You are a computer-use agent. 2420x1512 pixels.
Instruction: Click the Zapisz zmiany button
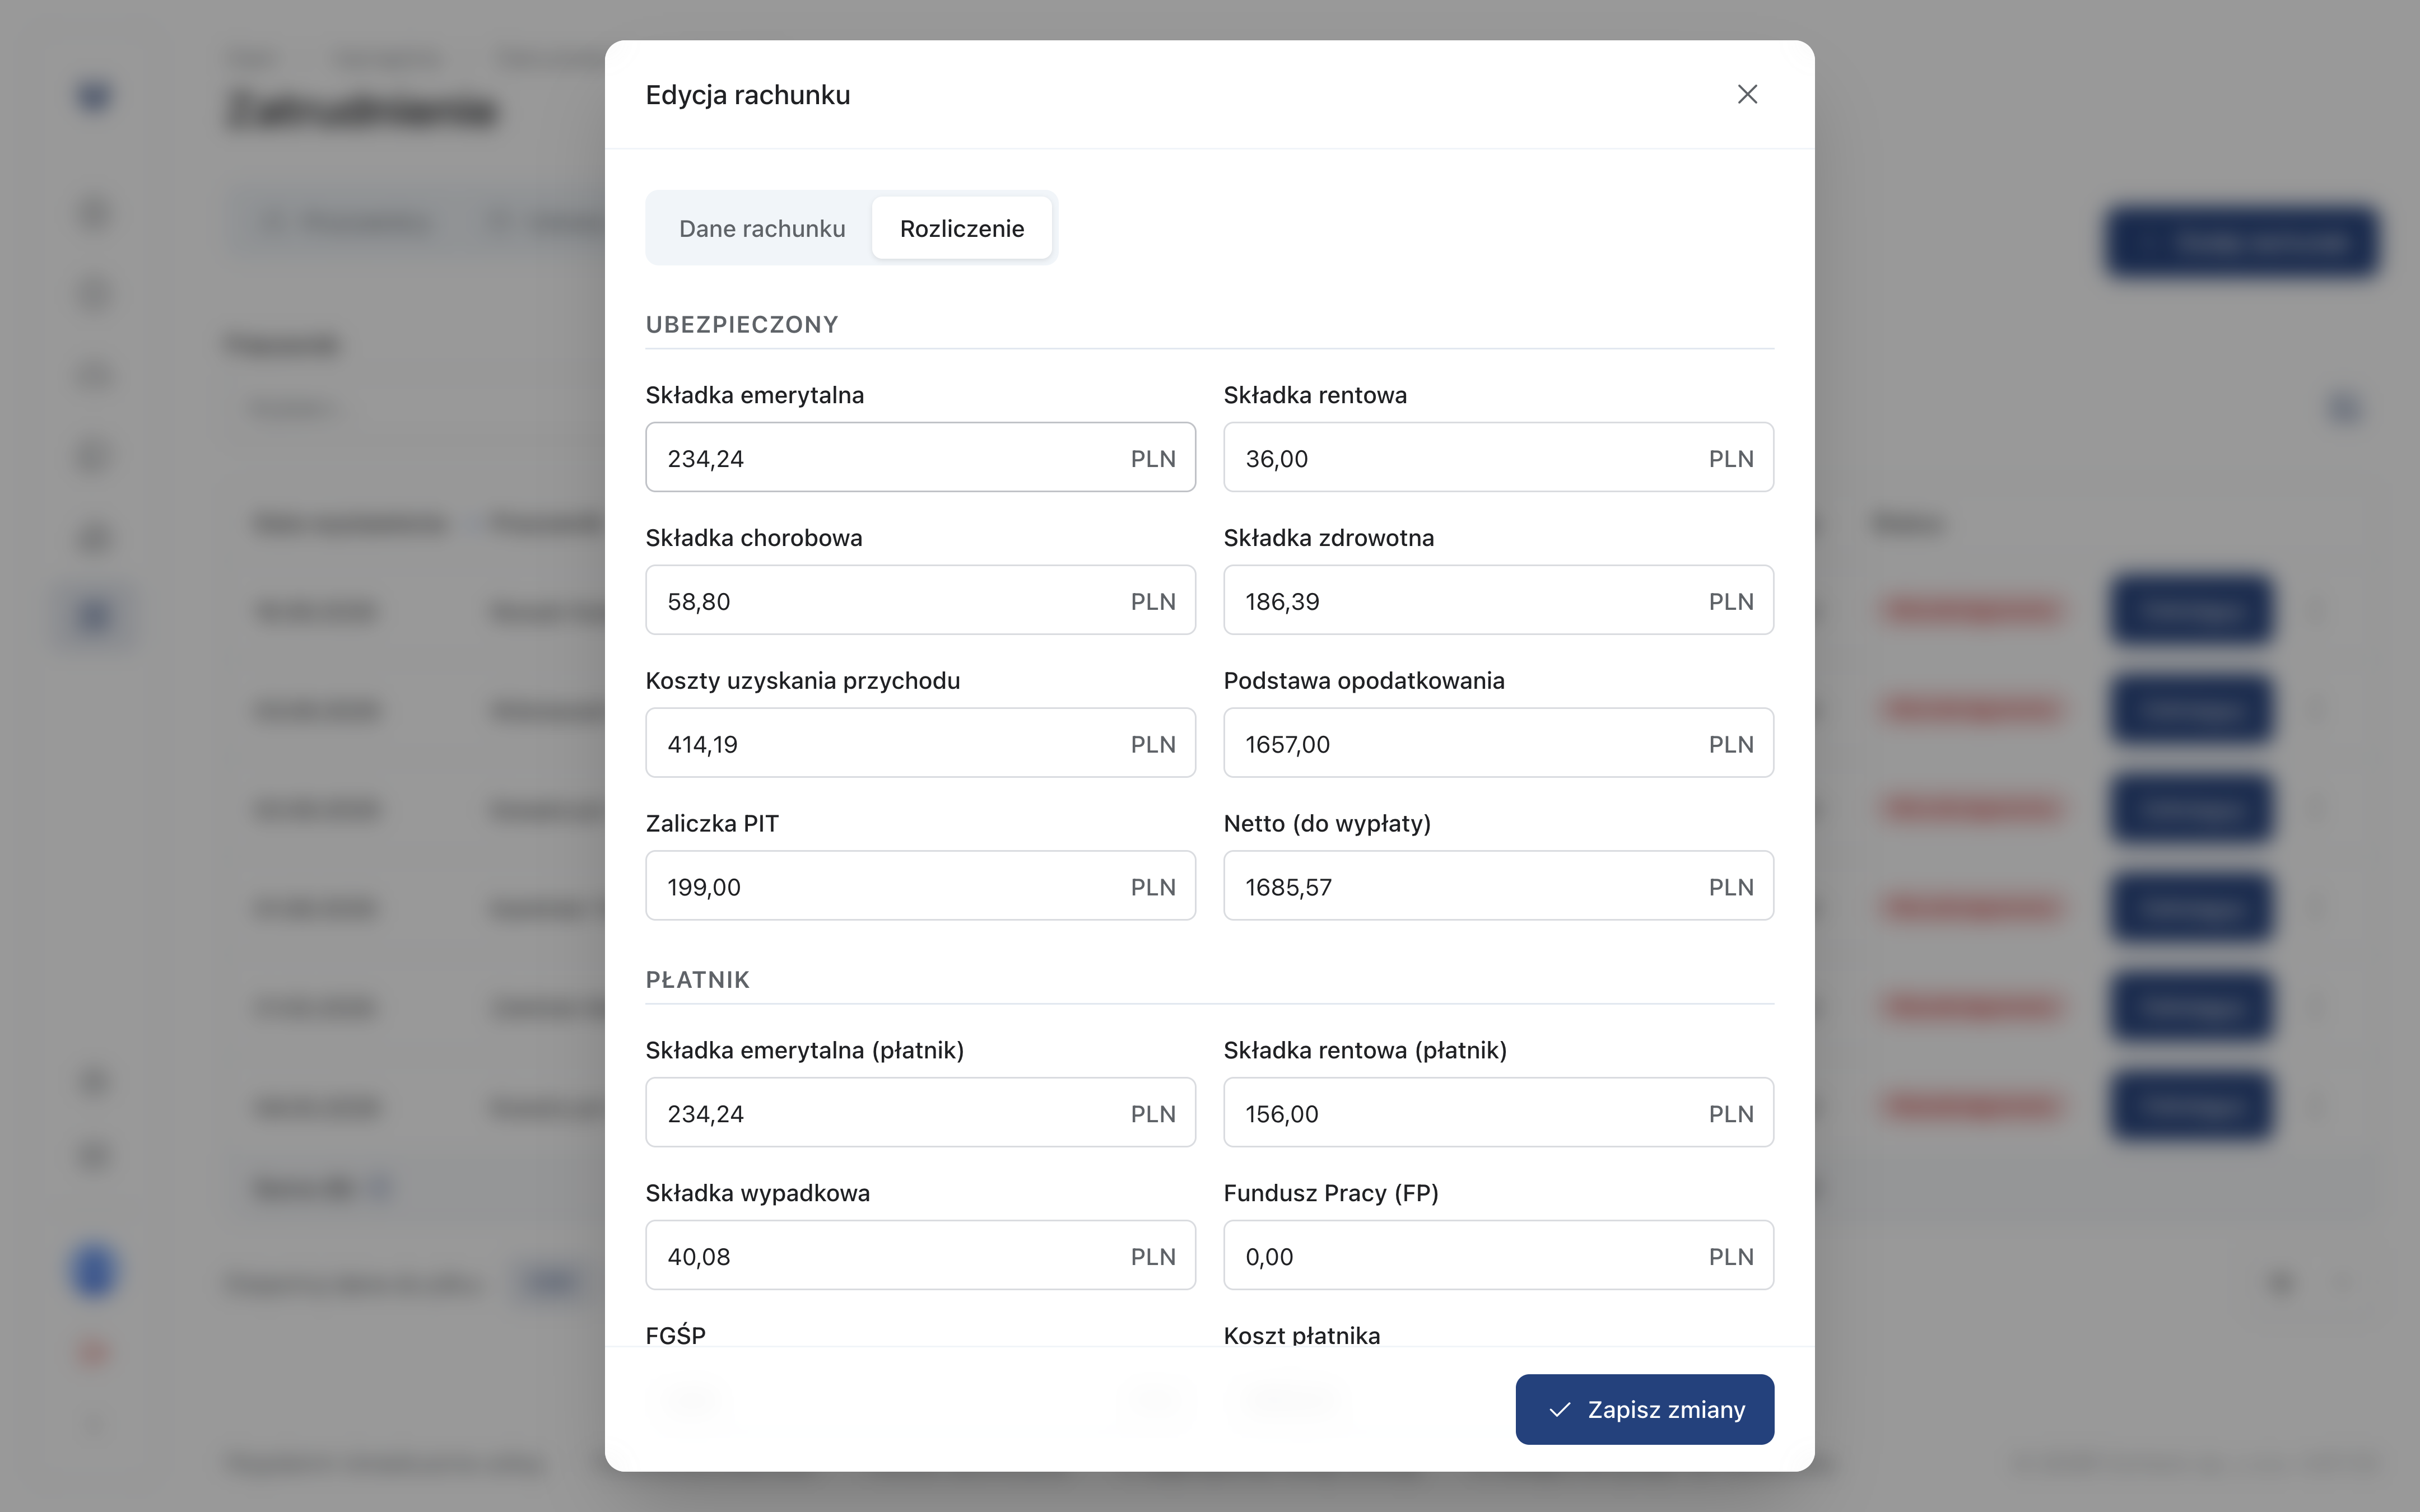(x=1645, y=1409)
